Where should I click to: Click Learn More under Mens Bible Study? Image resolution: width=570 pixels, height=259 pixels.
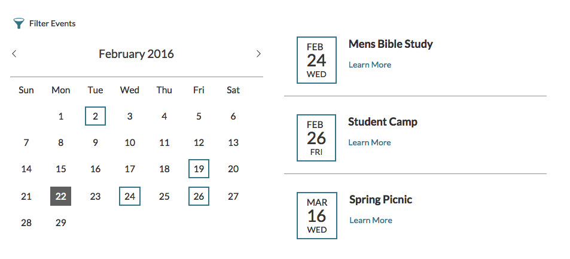click(370, 65)
